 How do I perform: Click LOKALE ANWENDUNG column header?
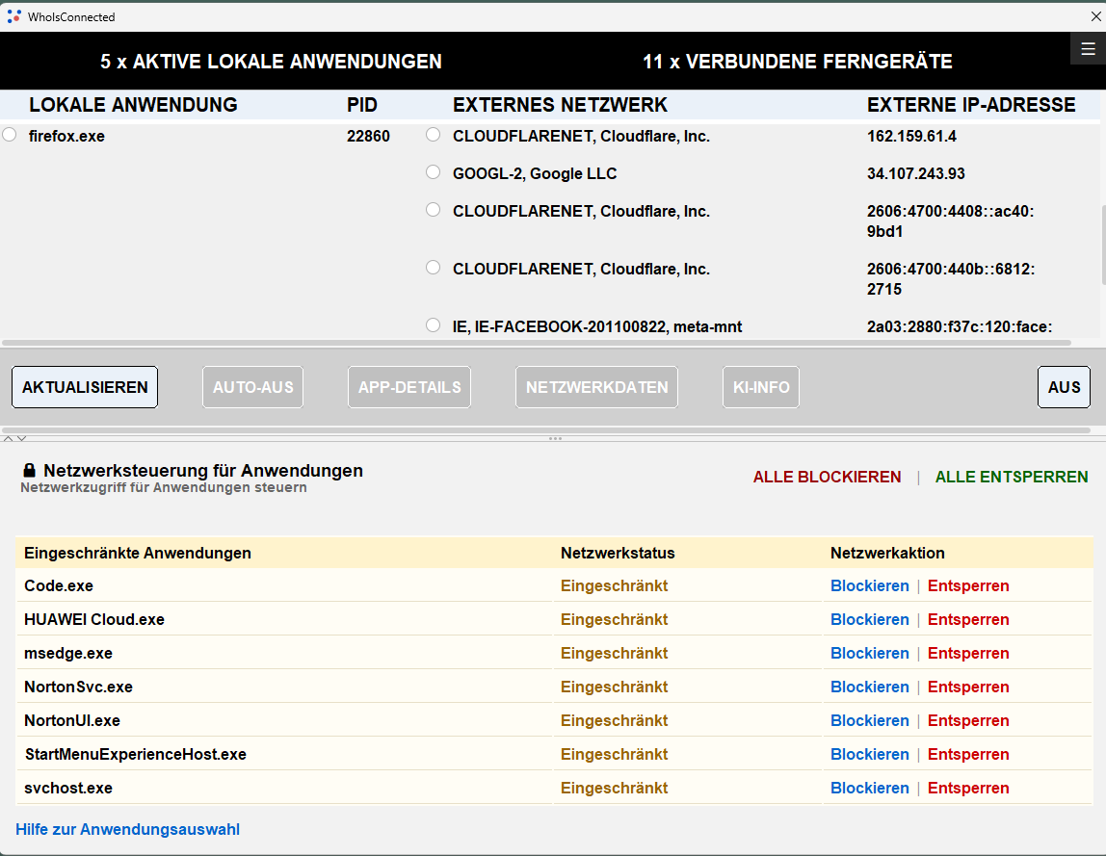point(133,105)
